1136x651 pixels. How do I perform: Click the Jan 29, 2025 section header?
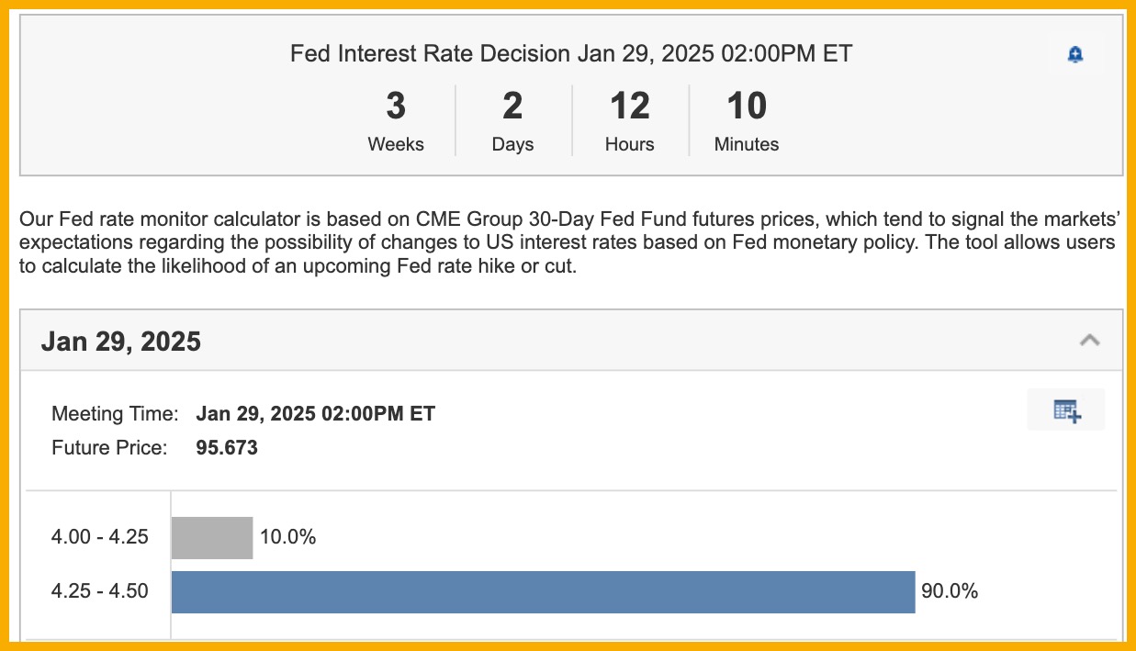(121, 342)
